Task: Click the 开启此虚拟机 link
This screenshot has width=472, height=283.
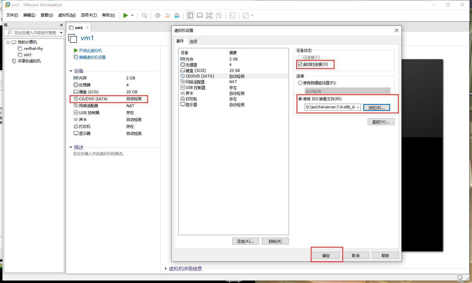Action: (90, 50)
